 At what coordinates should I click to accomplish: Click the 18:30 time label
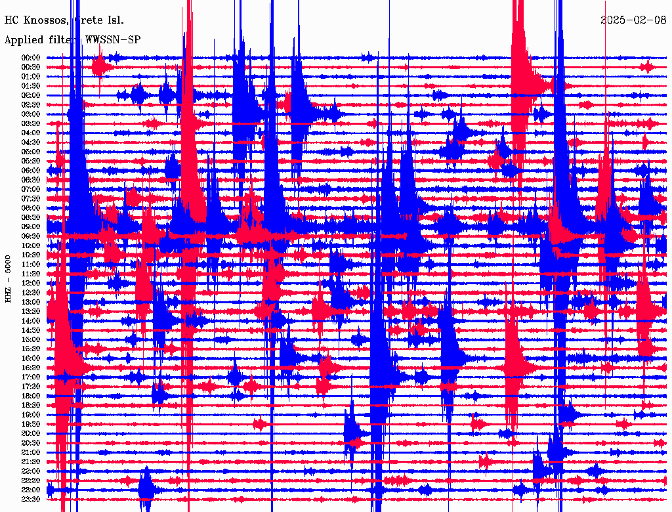[31, 406]
